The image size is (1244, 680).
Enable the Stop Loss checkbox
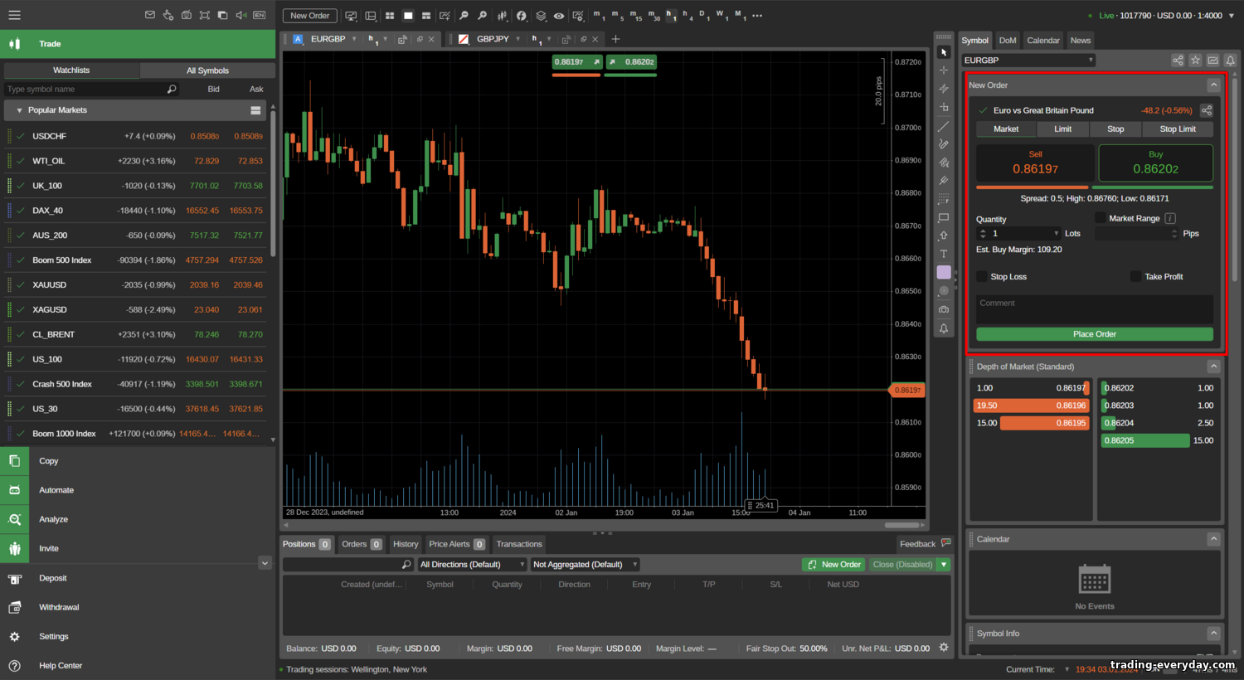pyautogui.click(x=982, y=277)
